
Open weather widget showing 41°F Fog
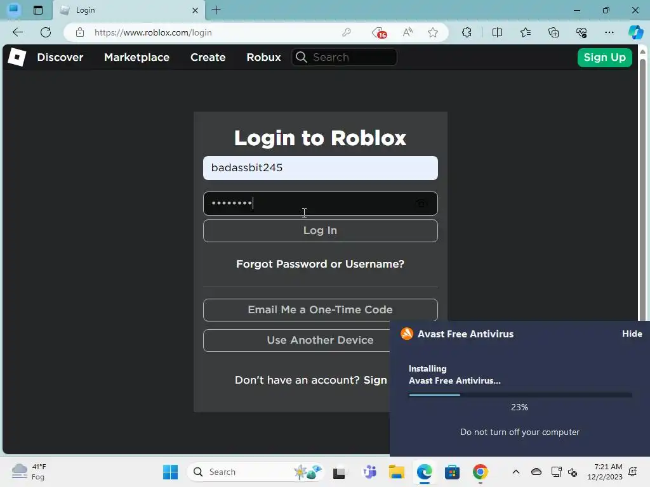pos(29,472)
